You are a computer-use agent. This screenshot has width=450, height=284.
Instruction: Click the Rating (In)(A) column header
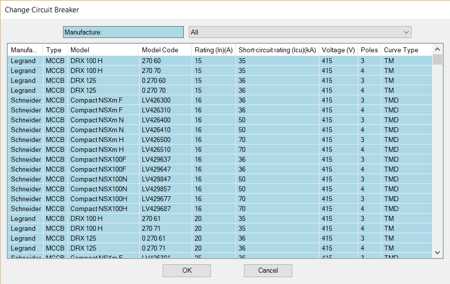click(x=213, y=50)
